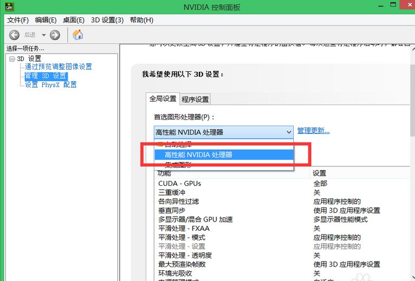Open the 首选图形处理器 dropdown box
This screenshot has width=415, height=281.
223,132
